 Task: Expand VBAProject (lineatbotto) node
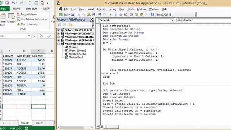tap(58, 37)
